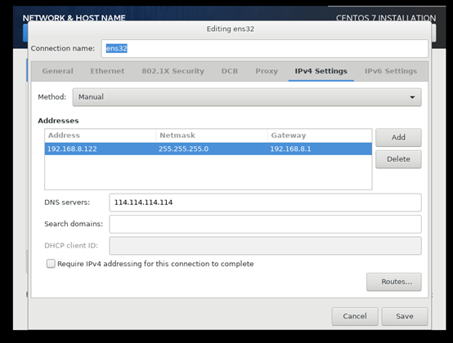Focus the DNS servers field

click(x=265, y=203)
